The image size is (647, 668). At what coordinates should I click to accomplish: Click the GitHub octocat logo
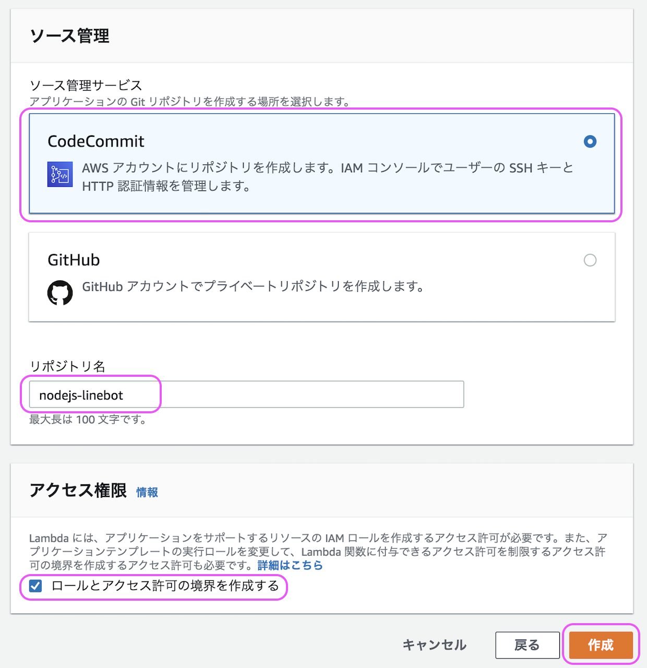click(x=60, y=292)
